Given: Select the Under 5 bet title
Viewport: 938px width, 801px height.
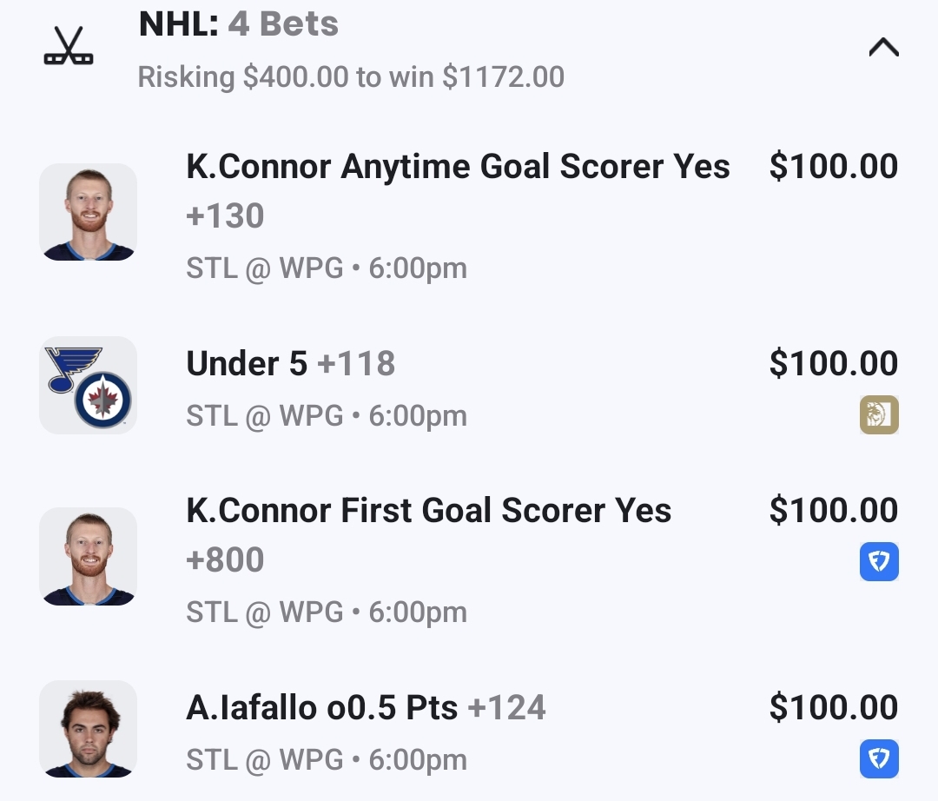Looking at the screenshot, I should (247, 364).
